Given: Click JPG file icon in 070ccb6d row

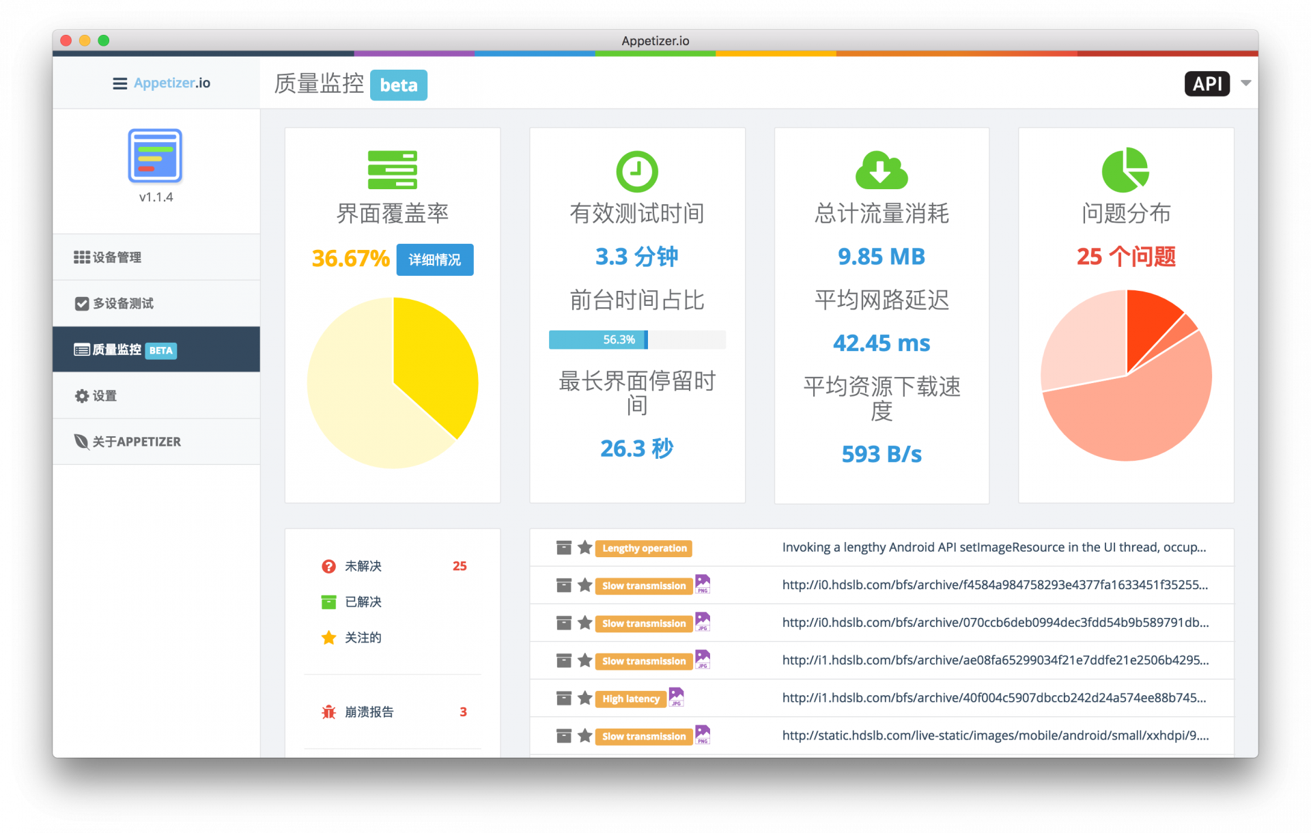Looking at the screenshot, I should point(703,622).
